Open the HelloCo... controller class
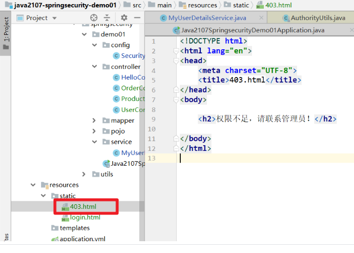This screenshot has height=253, width=354. 133,77
